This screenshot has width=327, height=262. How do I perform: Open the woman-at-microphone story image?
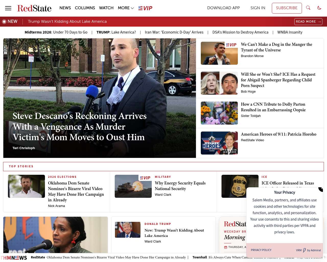point(55,235)
